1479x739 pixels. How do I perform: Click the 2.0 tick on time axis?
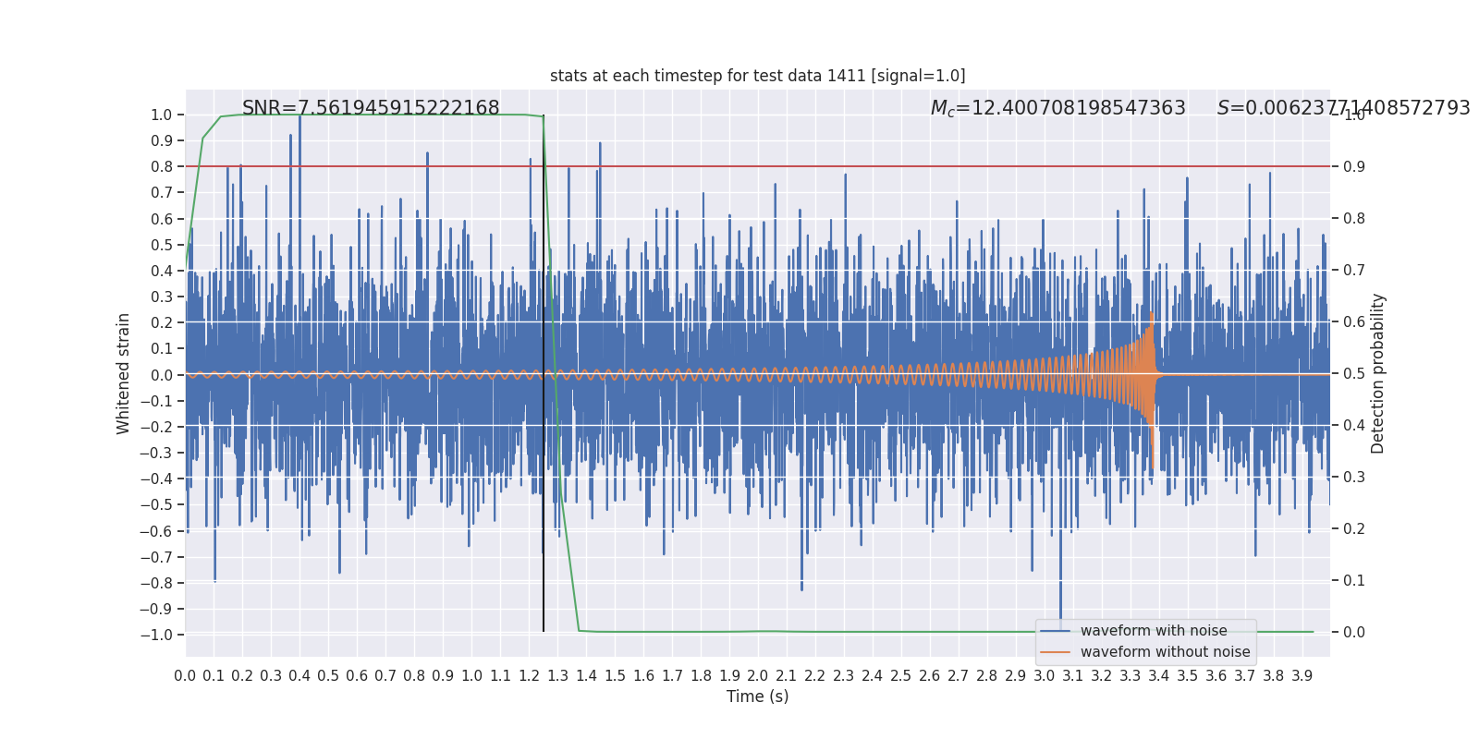point(757,676)
